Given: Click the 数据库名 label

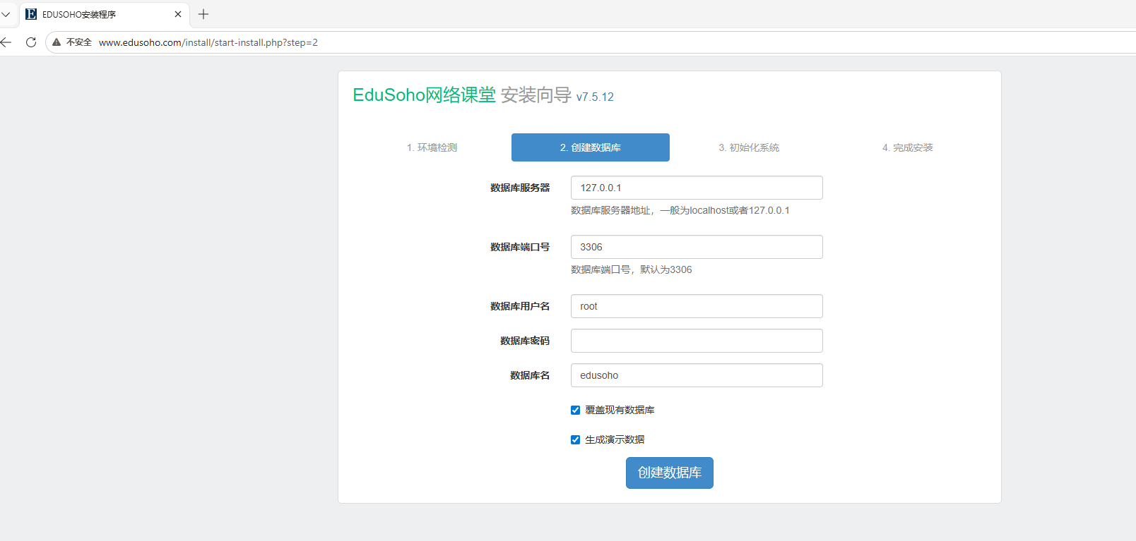Looking at the screenshot, I should [x=530, y=375].
